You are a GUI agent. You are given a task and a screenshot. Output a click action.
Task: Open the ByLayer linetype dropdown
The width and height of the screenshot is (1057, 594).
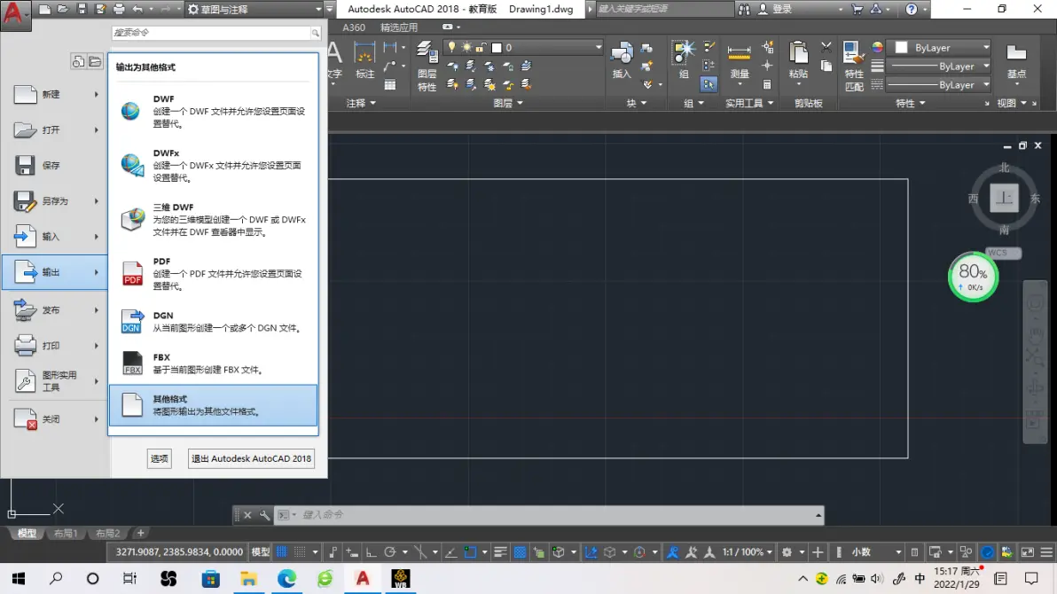[986, 85]
